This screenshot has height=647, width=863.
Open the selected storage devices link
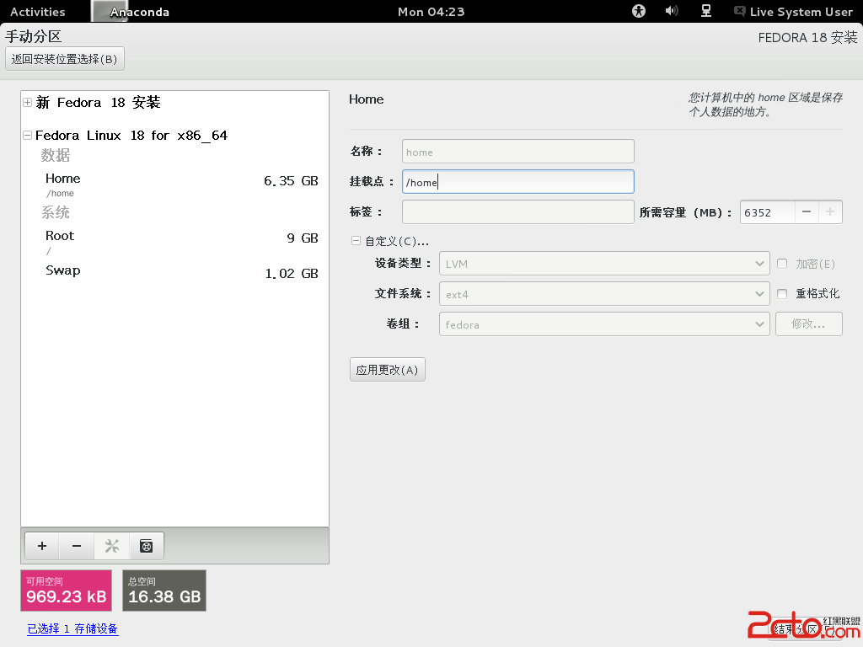72,628
